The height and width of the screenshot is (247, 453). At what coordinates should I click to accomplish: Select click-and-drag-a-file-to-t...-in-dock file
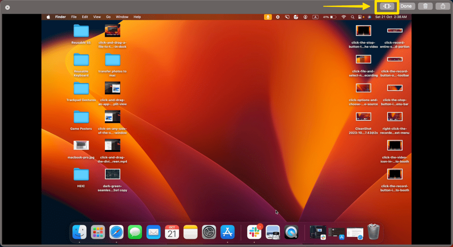(112, 36)
